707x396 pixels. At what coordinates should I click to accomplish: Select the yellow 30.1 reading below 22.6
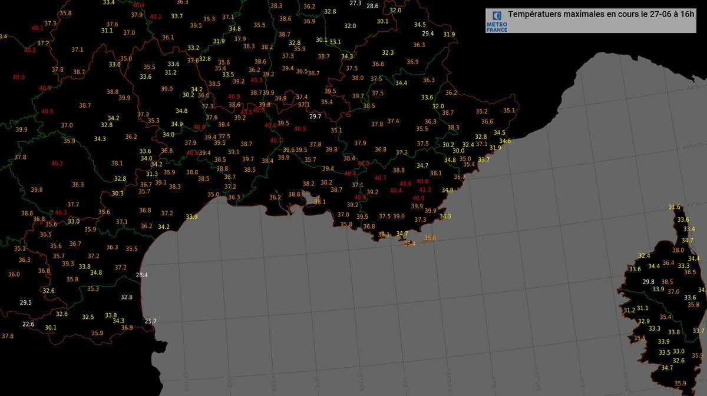click(51, 328)
